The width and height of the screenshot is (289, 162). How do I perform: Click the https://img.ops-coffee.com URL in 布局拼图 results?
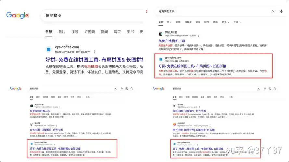click(x=72, y=52)
